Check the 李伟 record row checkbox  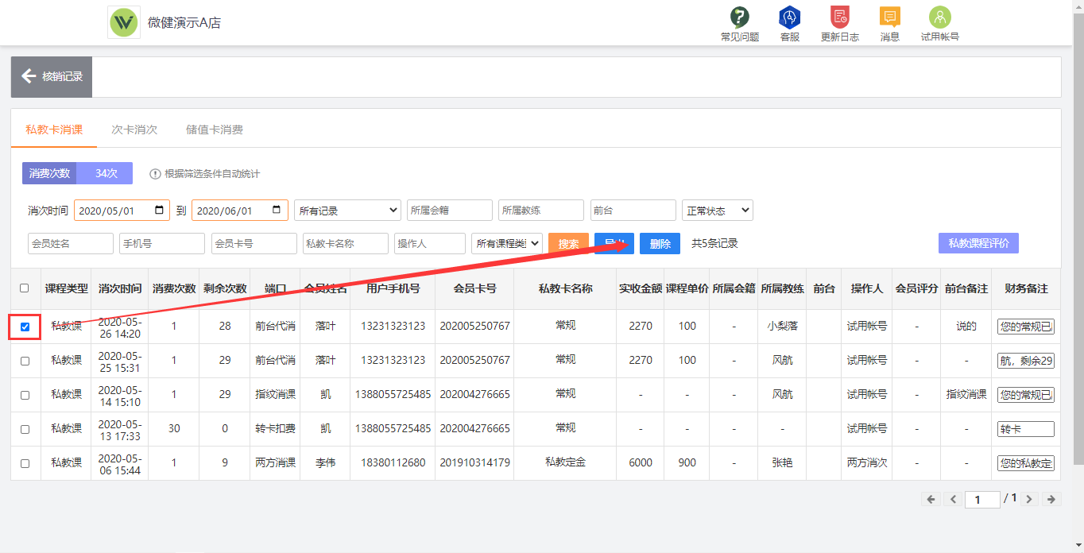(x=25, y=463)
